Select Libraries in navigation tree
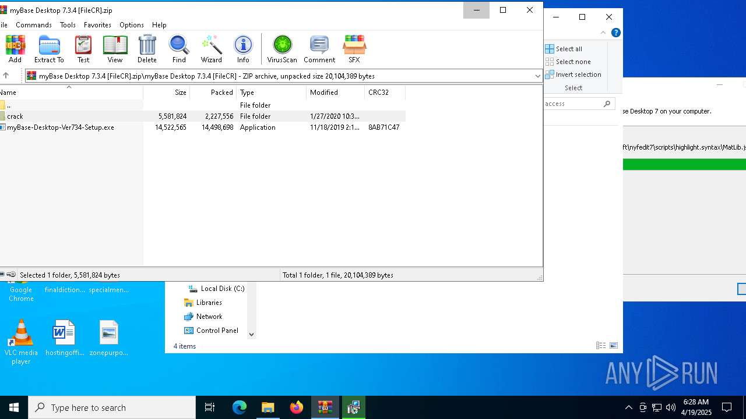Screen dimensions: 746x419 [x=203, y=303]
